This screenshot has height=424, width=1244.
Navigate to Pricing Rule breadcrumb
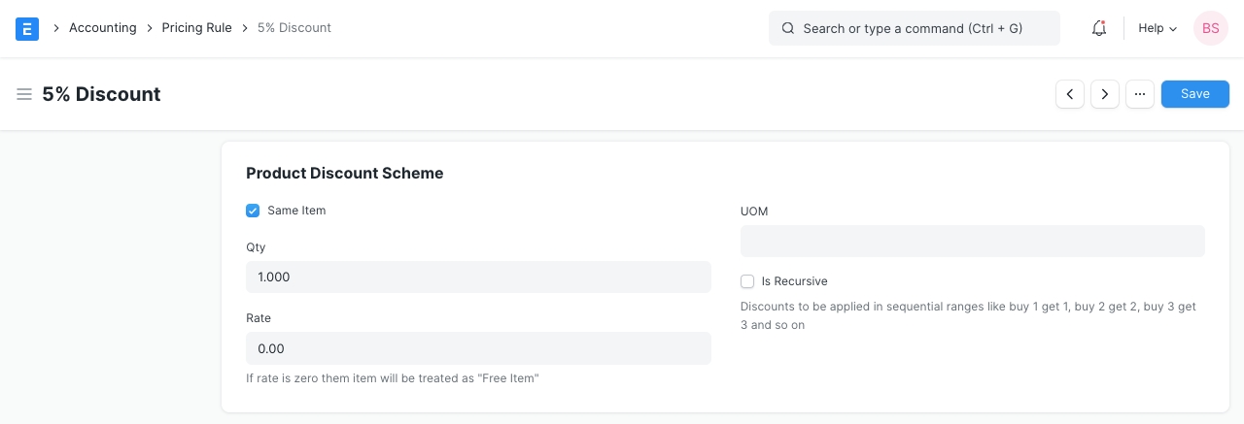(x=196, y=28)
